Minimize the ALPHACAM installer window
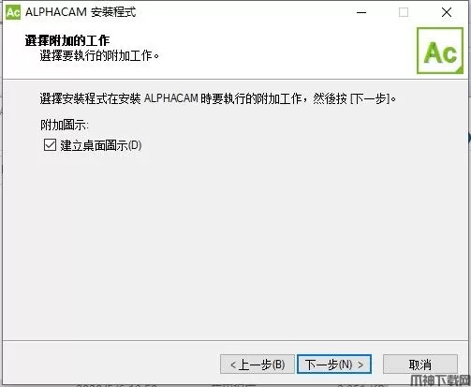This screenshot has width=471, height=387. point(361,12)
